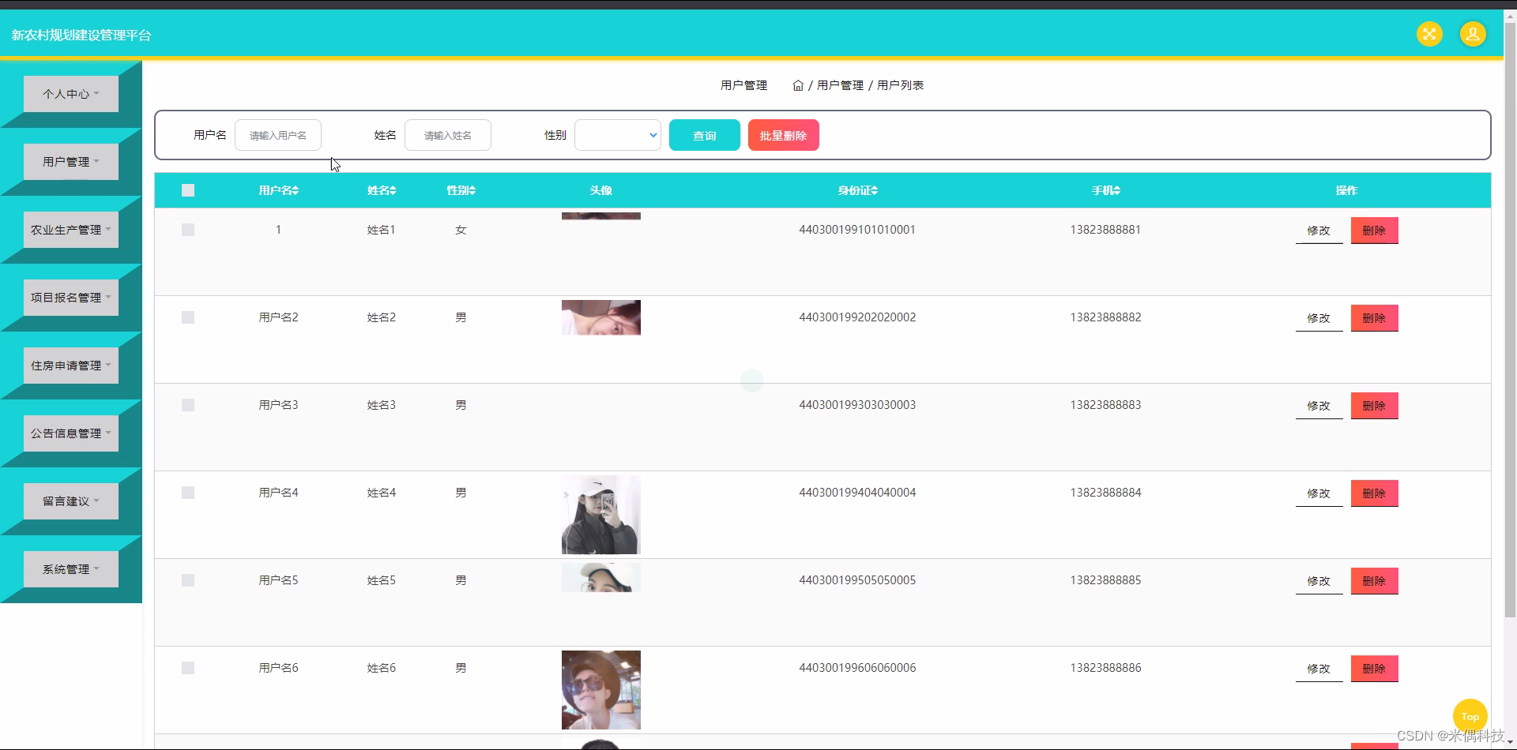
Task: Focus the 用户名 search input field
Action: [x=278, y=135]
